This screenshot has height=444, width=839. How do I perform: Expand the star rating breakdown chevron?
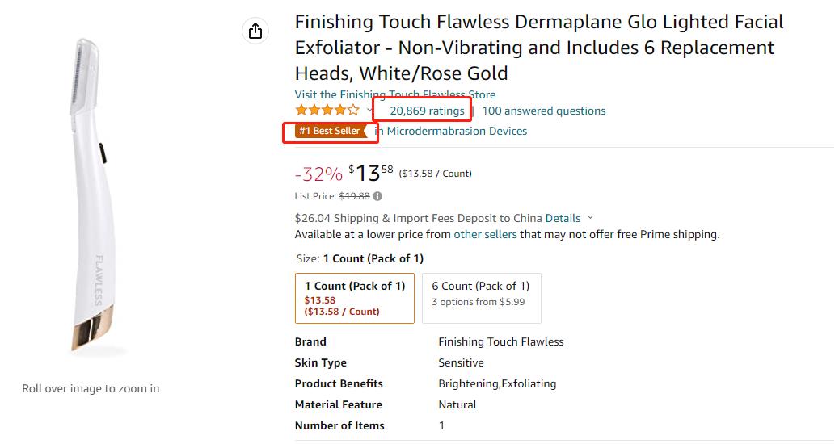click(x=369, y=111)
